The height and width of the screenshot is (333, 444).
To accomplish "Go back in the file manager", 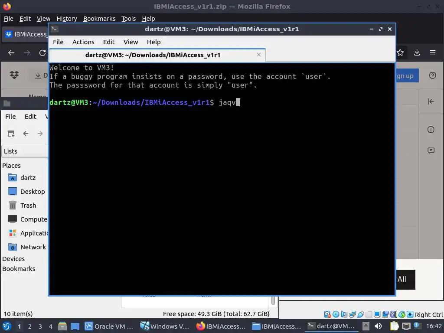I will click(x=26, y=134).
